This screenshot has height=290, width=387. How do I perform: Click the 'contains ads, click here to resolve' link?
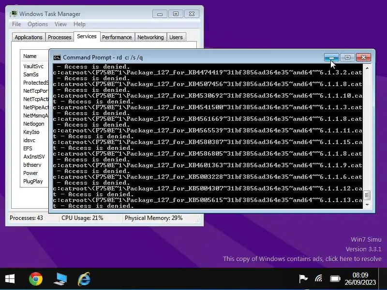(302, 259)
